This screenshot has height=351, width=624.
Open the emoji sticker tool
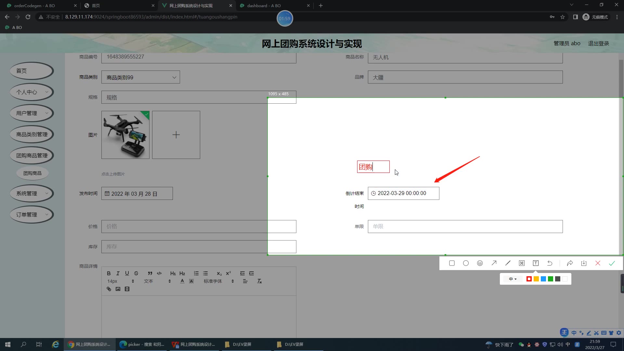coord(480,263)
